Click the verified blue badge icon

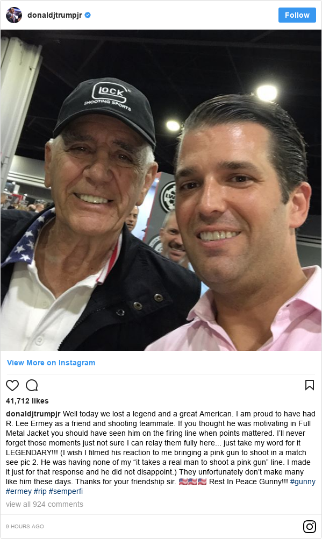(x=88, y=15)
